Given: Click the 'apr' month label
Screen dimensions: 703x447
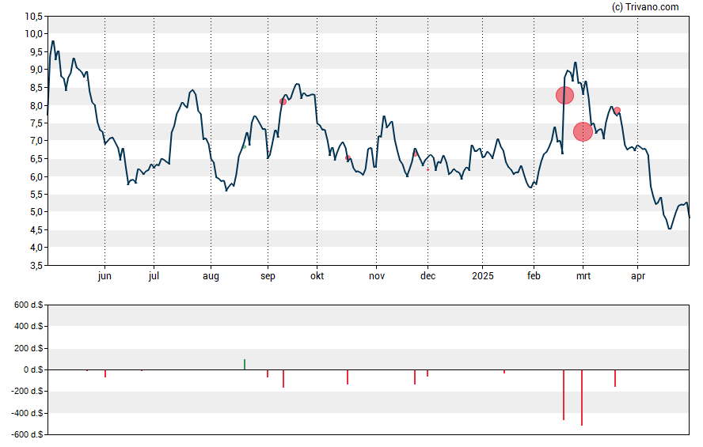Looking at the screenshot, I should pos(638,276).
